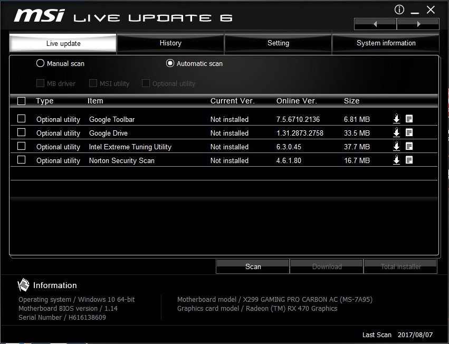Click online version 1.31.2873.2758

(x=300, y=133)
